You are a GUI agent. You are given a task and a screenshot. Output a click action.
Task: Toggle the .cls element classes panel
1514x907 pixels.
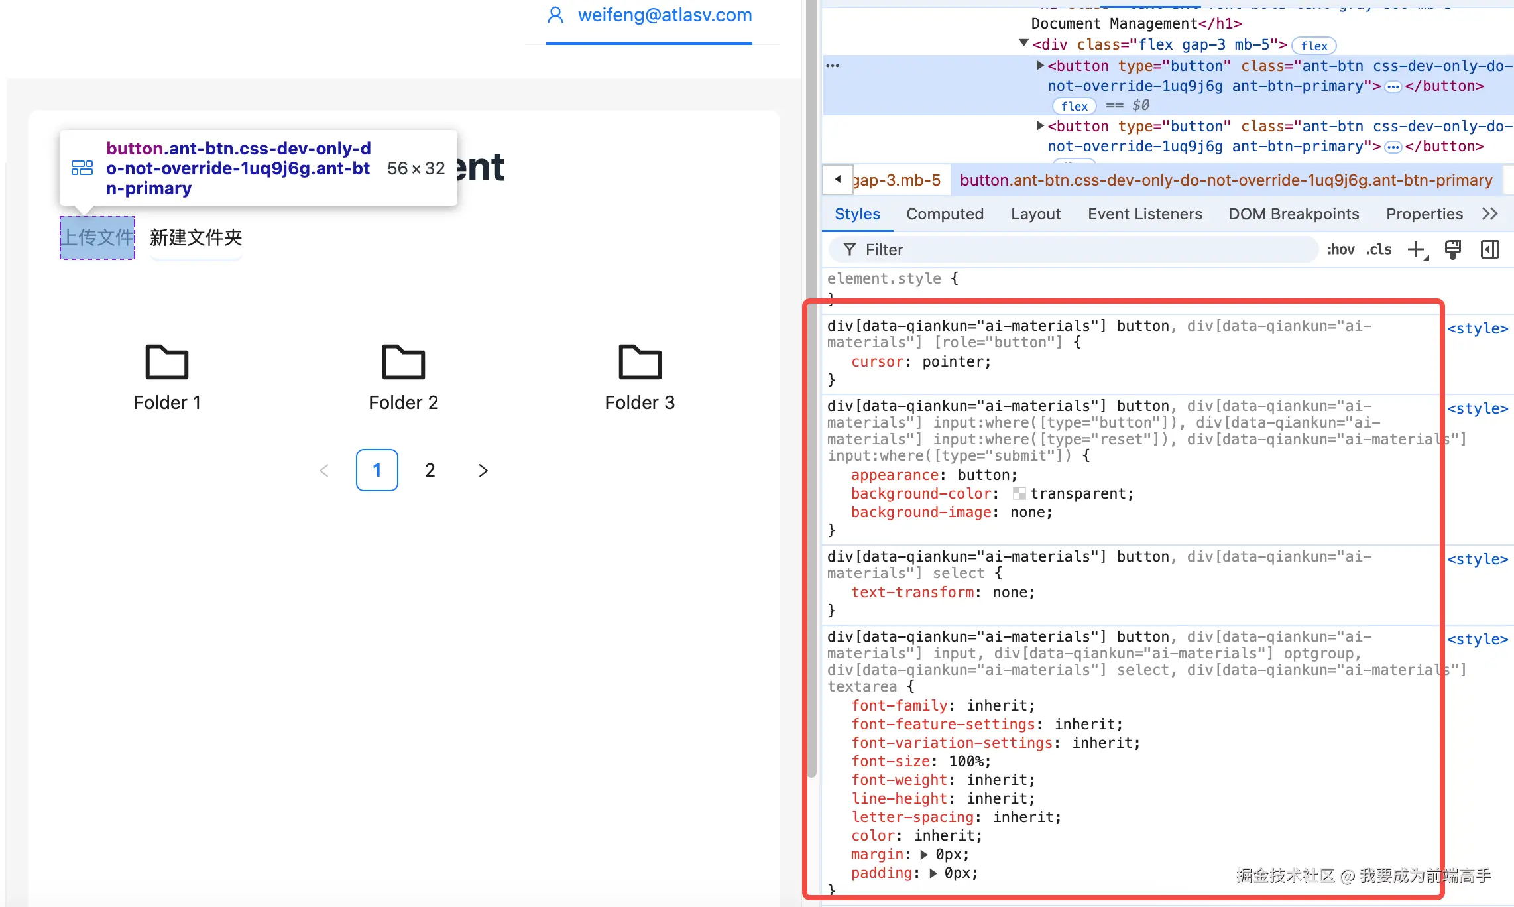(1379, 250)
